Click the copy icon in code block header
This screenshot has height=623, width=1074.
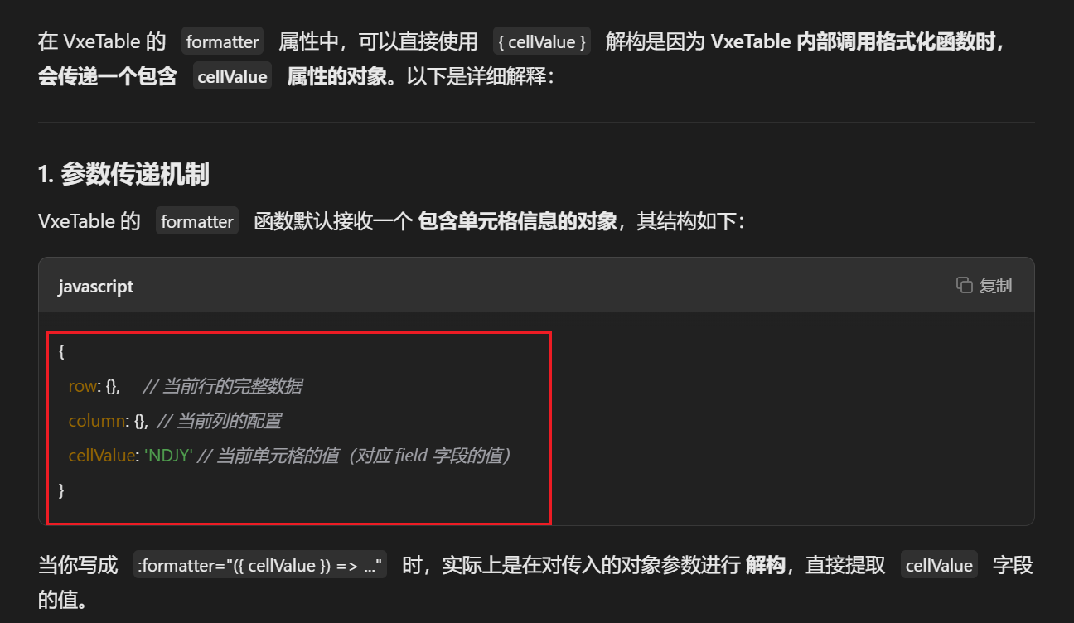coord(964,285)
